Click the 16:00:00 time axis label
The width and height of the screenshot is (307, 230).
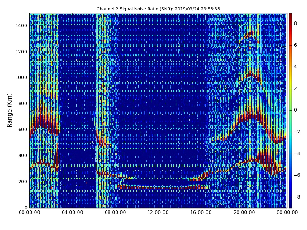tap(201, 212)
